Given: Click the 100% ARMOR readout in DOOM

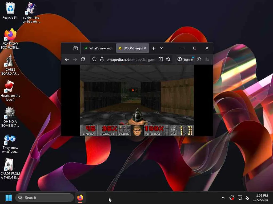Looking at the screenshot, I should point(154,130).
